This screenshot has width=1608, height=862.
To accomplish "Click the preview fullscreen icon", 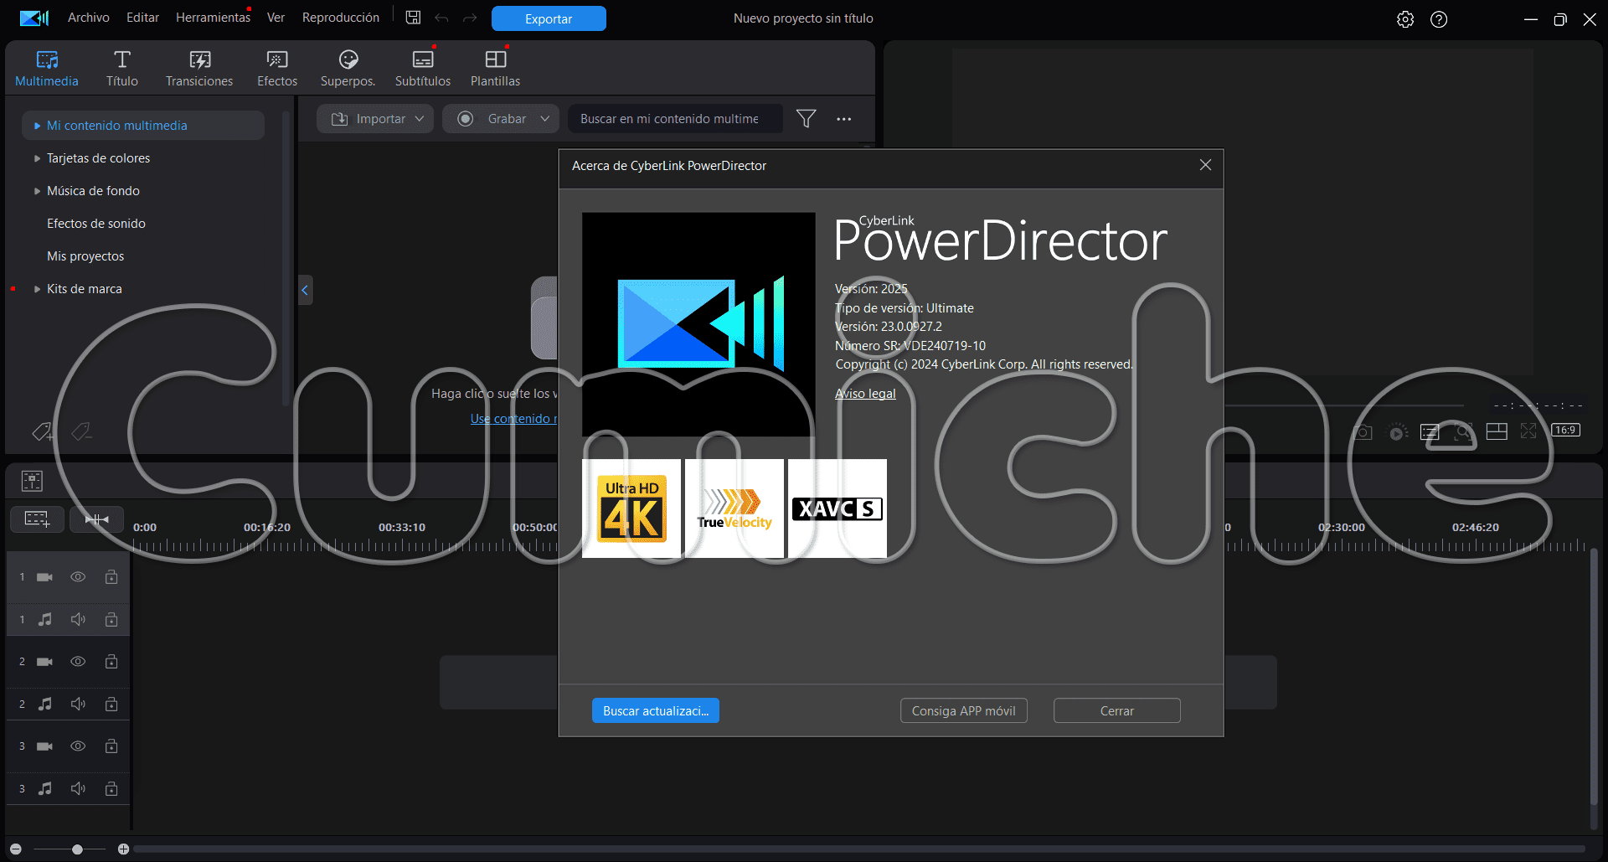I will pos(1528,431).
